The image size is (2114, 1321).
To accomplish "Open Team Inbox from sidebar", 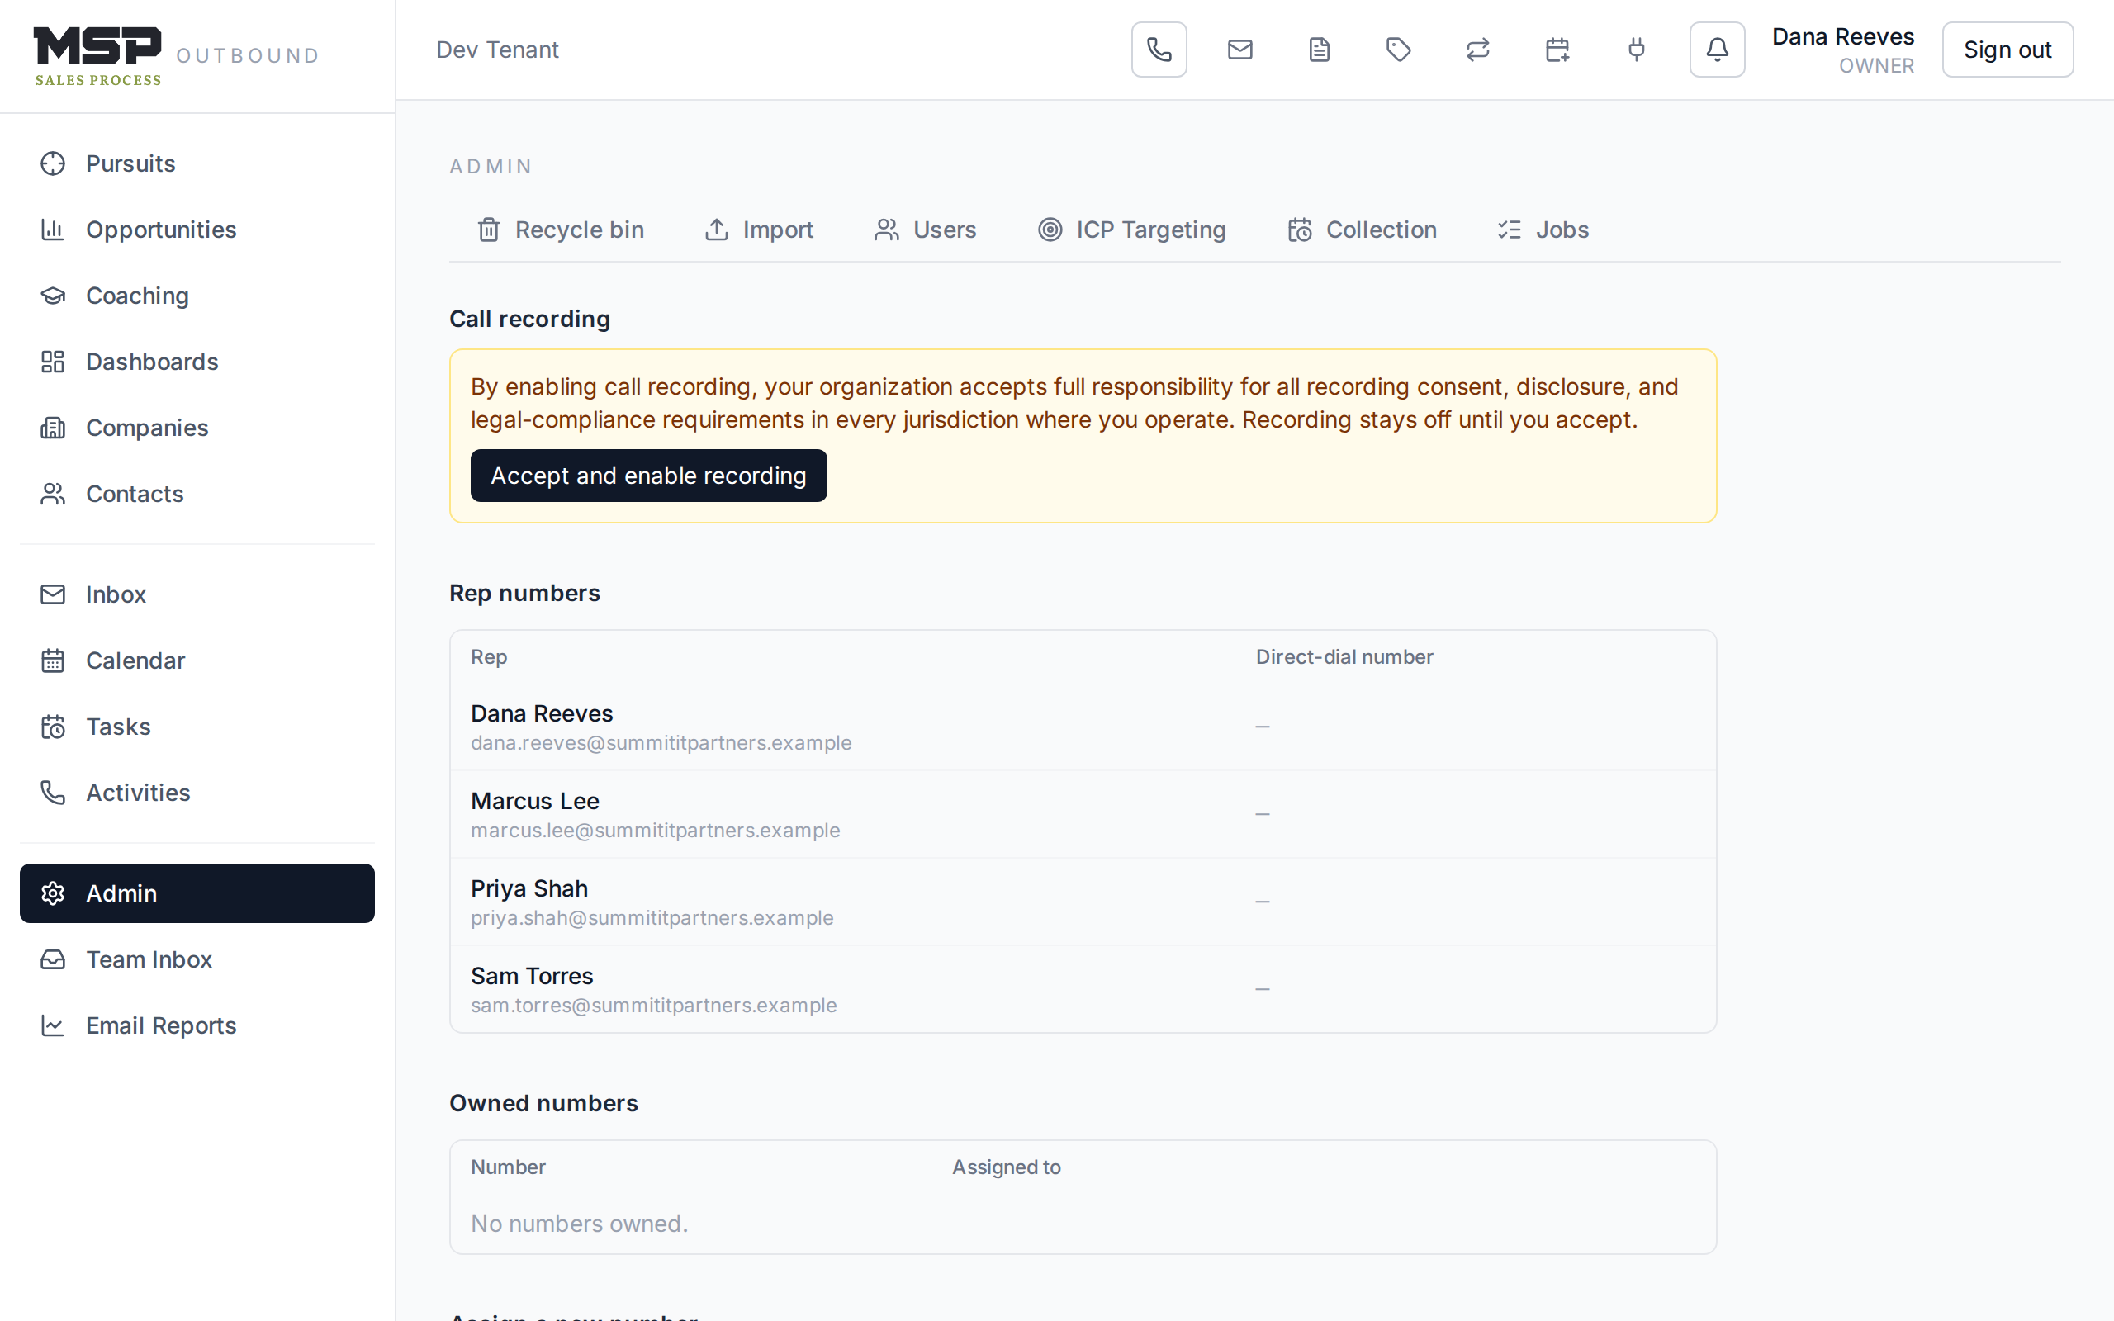I will (197, 959).
